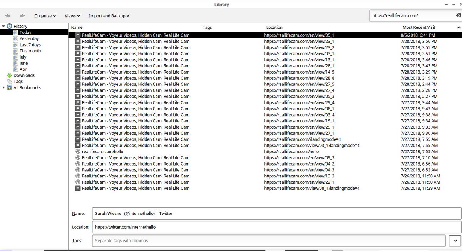The height and width of the screenshot is (251, 462).
Task: Click the History clock icon
Action: pos(9,26)
